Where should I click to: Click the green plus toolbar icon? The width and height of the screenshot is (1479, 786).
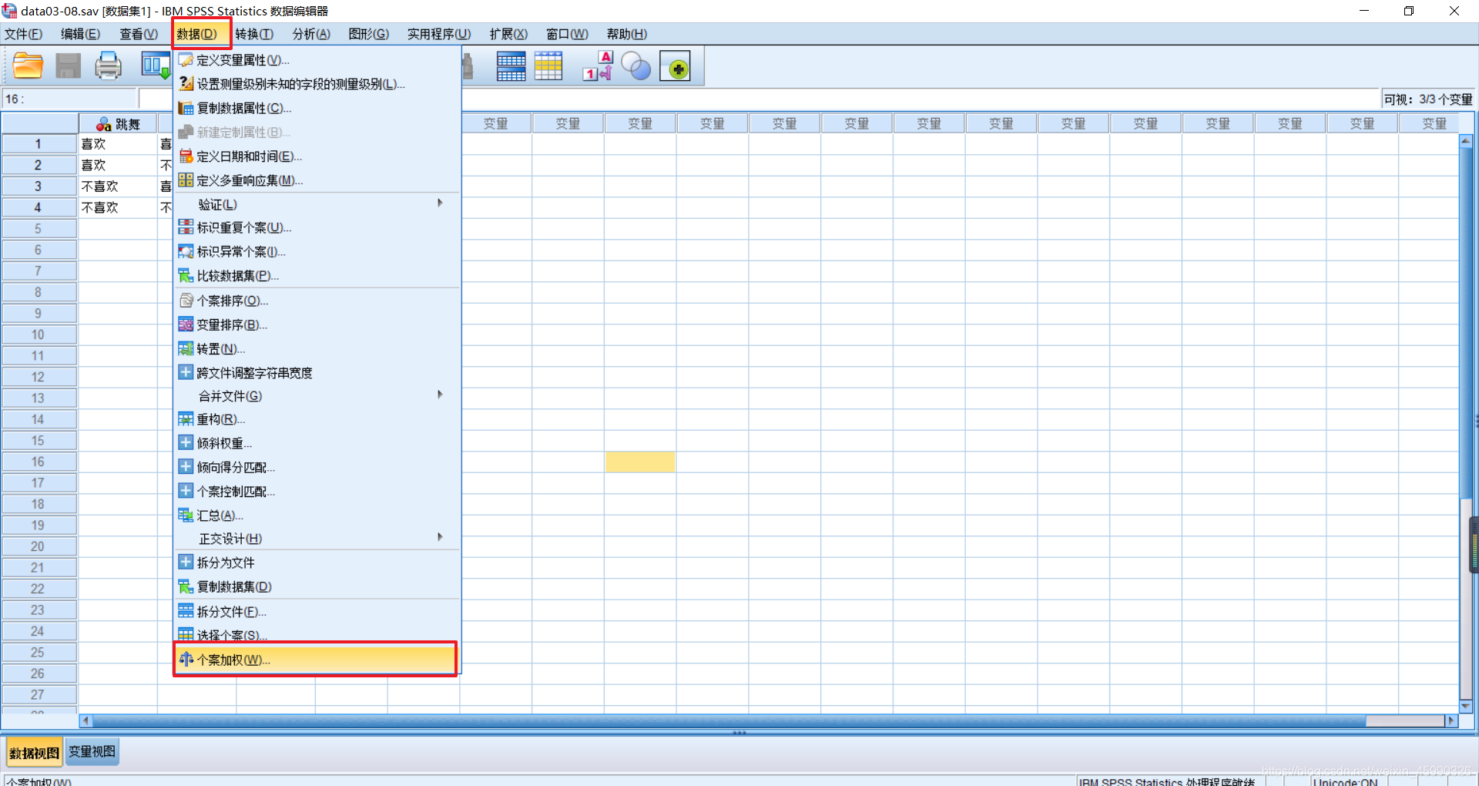[676, 66]
